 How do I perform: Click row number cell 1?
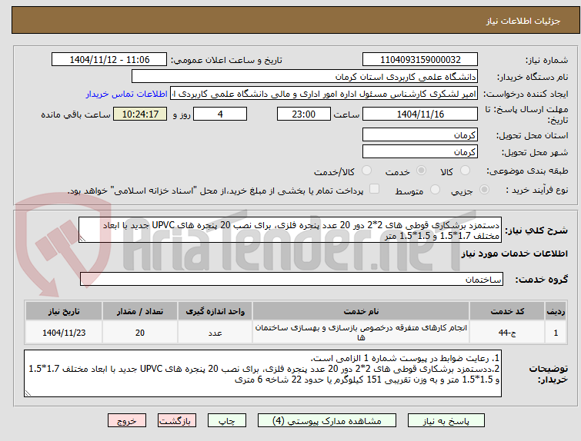point(556,333)
